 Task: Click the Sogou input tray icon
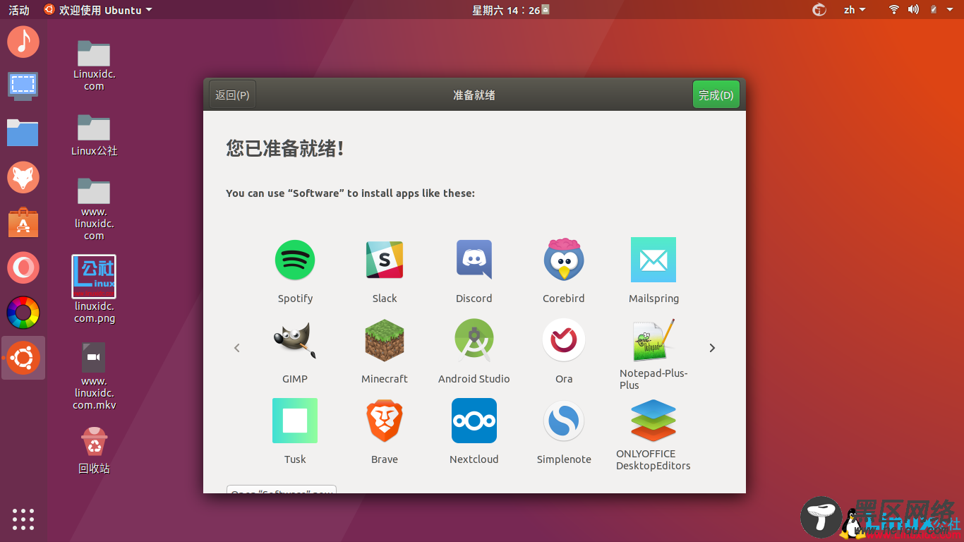pyautogui.click(x=819, y=10)
